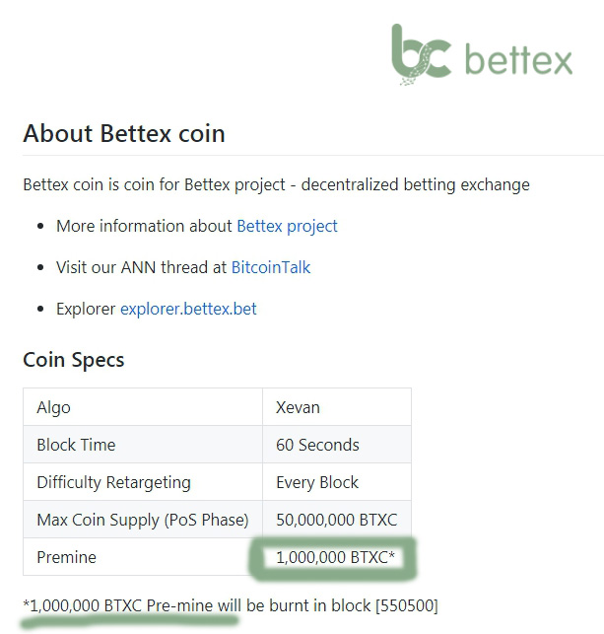Image resolution: width=604 pixels, height=634 pixels.
Task: Click the decentralized betting exchange description
Action: (415, 184)
